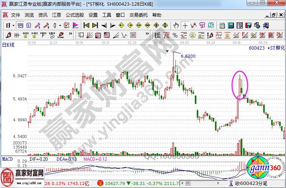Open the 交易委托 menu
The width and height of the screenshot is (286, 188).
[139, 16]
